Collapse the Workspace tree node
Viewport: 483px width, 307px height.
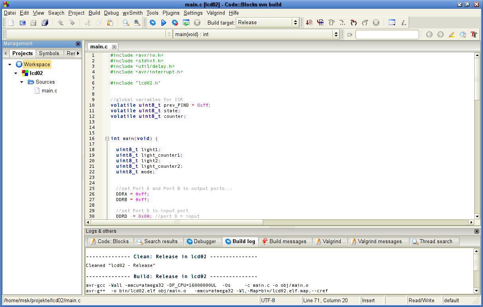[x=10, y=64]
